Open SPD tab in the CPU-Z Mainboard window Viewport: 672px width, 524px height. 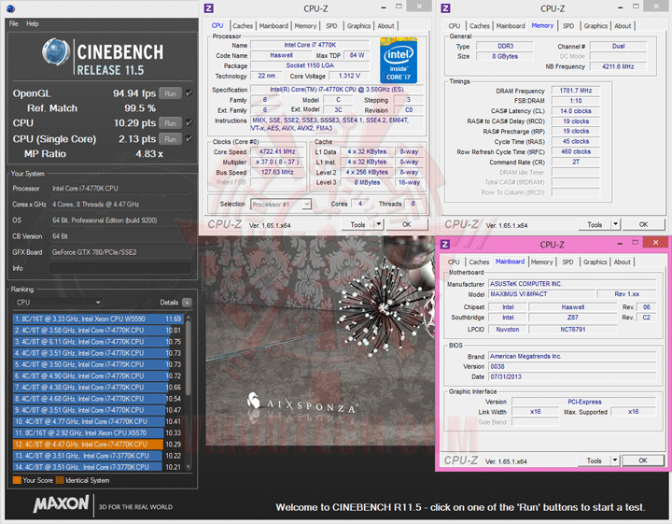[x=567, y=262]
